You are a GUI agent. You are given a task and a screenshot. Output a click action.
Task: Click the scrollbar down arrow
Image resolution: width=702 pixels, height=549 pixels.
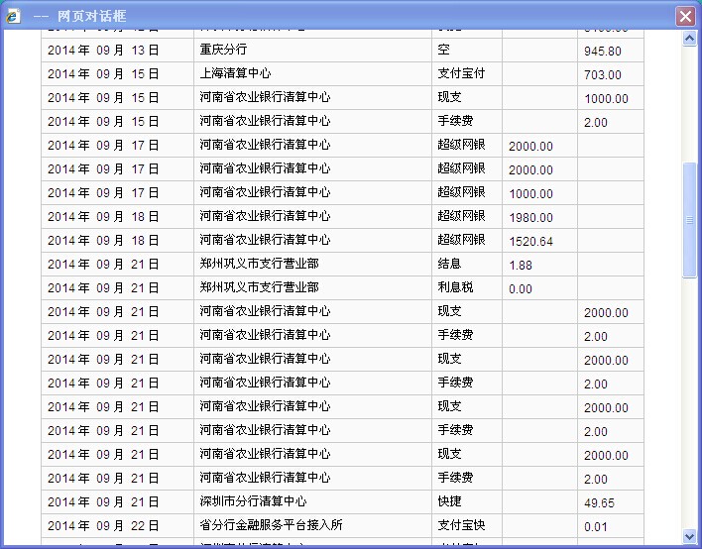tap(690, 536)
